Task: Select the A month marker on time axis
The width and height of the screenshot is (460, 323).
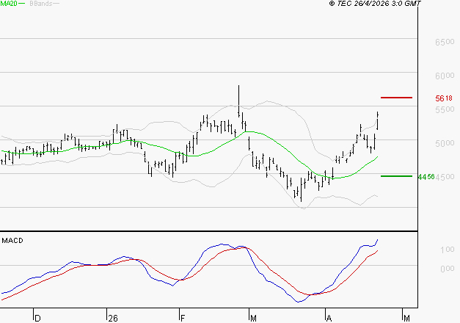Action: point(327,318)
